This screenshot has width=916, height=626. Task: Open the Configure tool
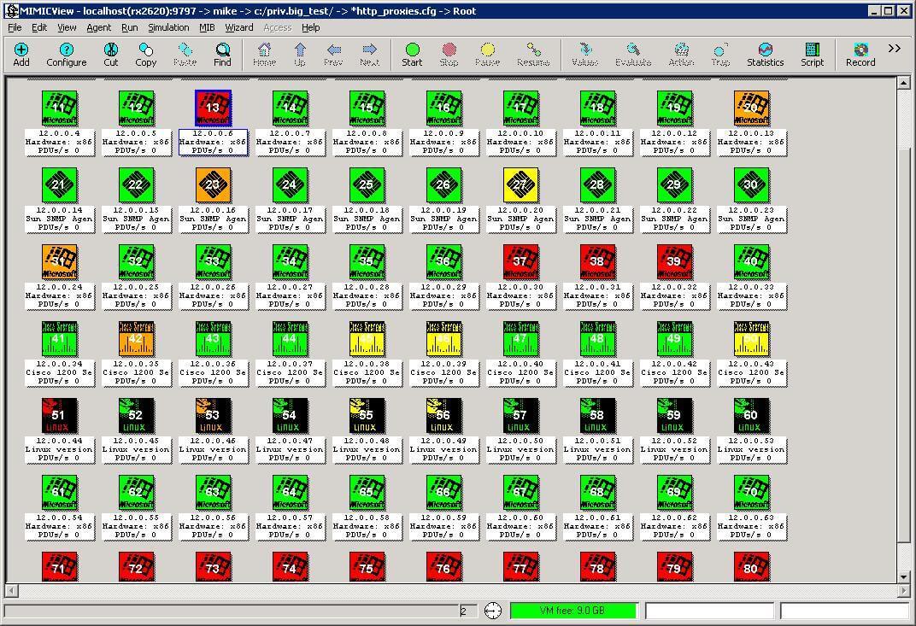(66, 55)
